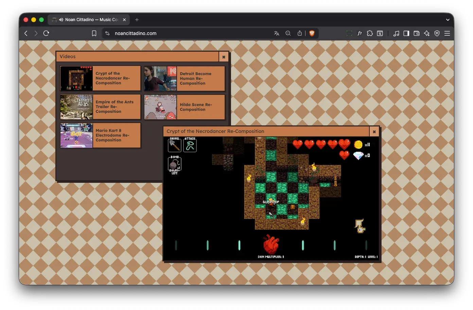Click the attack slot in the game
This screenshot has height=310, width=473.
click(x=190, y=145)
